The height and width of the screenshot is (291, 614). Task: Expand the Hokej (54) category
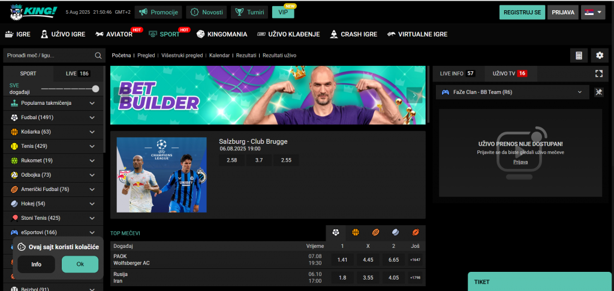(92, 204)
